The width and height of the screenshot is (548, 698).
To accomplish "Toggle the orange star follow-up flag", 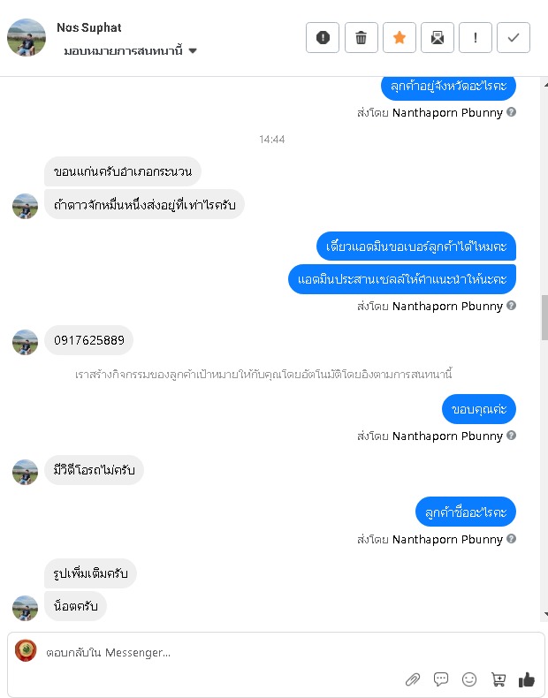I will point(400,37).
